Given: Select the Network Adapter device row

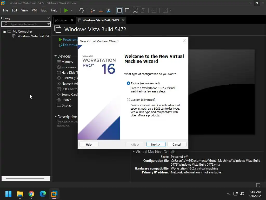Looking at the screenshot, I should [x=67, y=84].
